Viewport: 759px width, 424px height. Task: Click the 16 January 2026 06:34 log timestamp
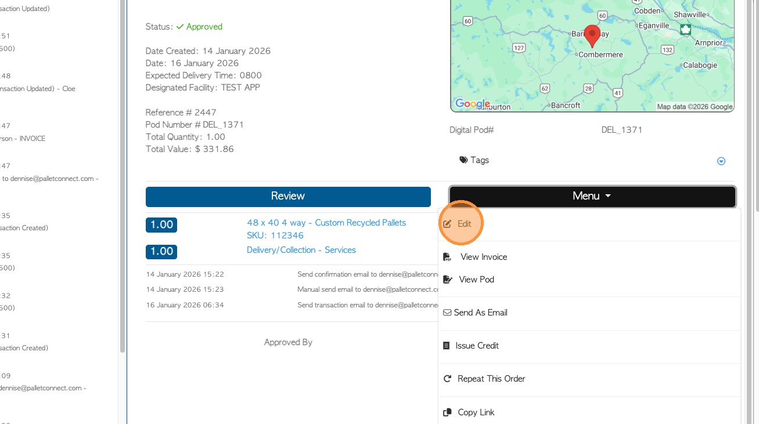[185, 305]
